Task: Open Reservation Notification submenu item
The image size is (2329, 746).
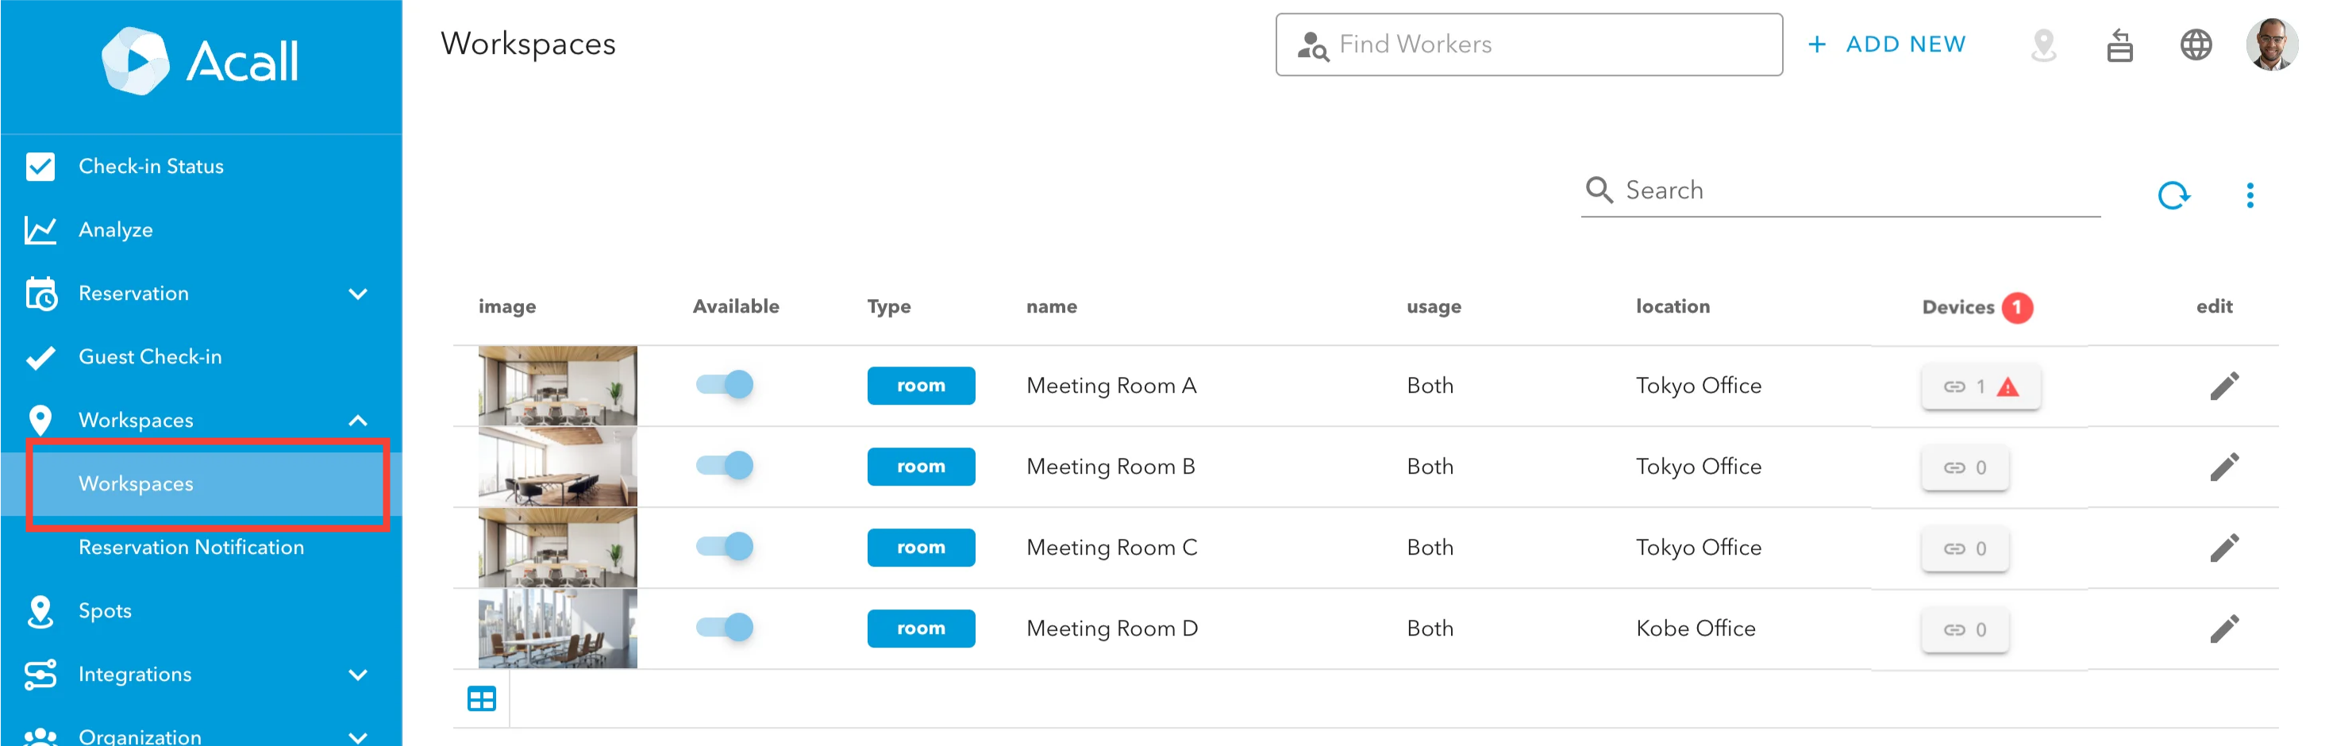Action: pyautogui.click(x=191, y=547)
